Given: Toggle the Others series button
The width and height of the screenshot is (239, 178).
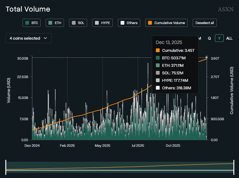Looking at the screenshot, I should pos(129,23).
